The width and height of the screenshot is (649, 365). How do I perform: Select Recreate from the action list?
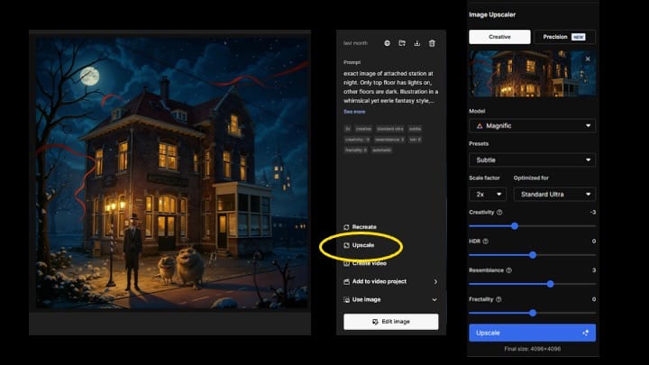point(364,227)
